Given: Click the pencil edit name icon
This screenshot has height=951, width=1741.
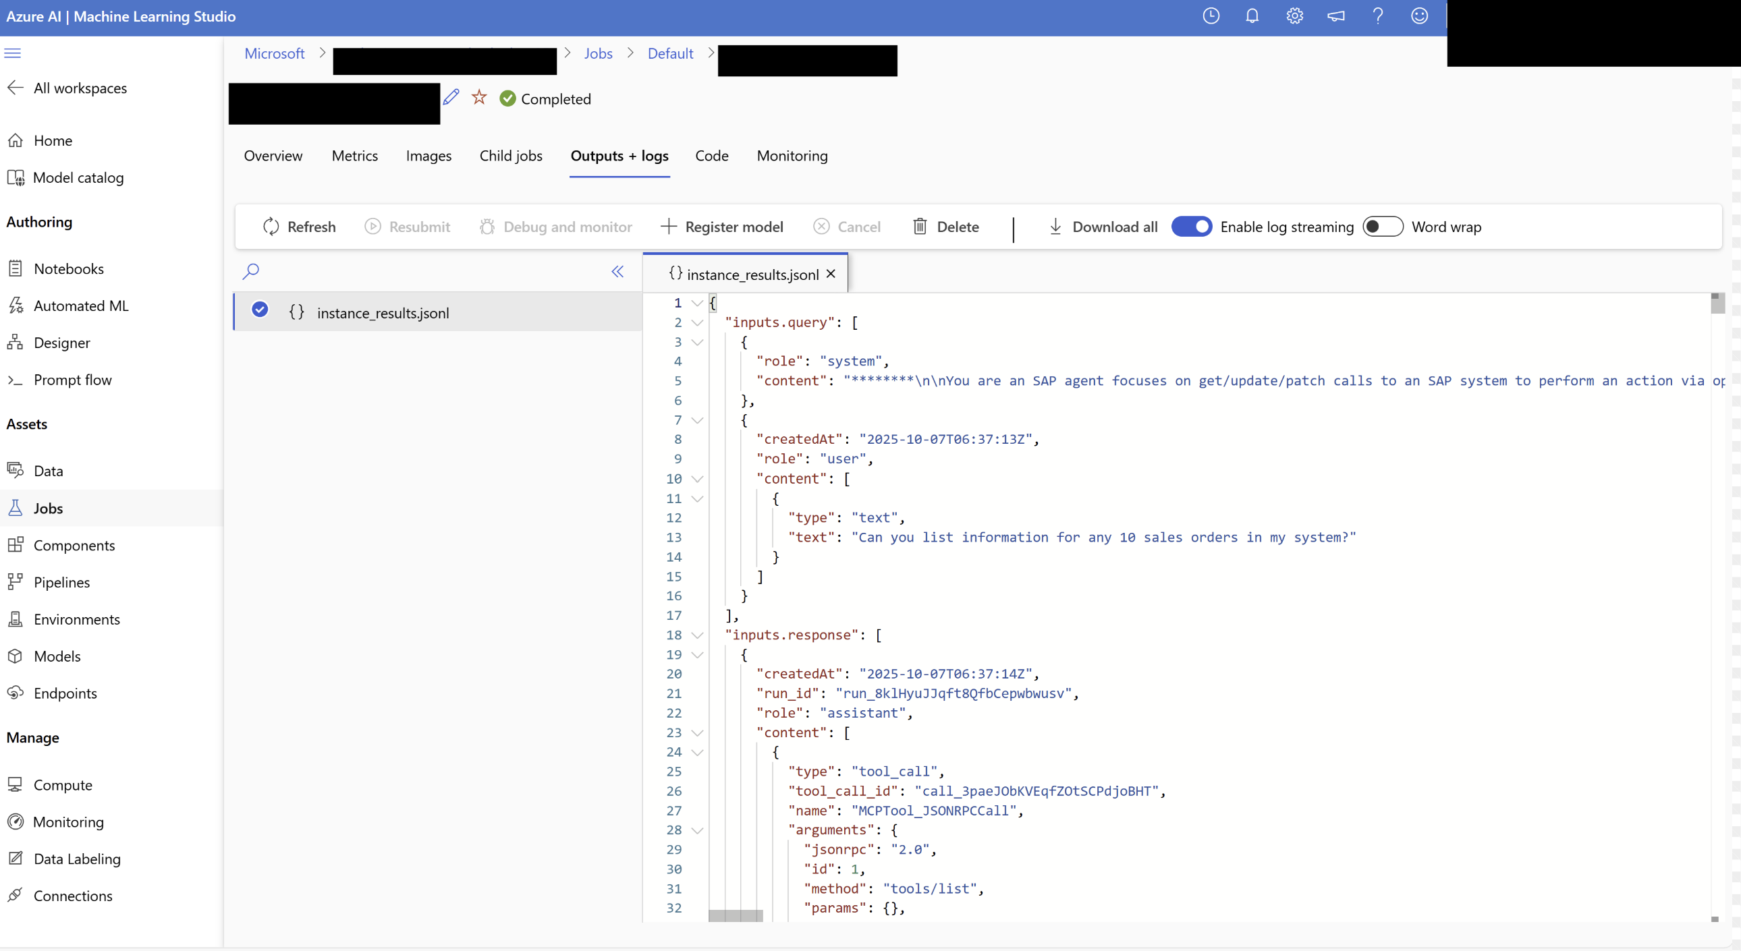Looking at the screenshot, I should [451, 98].
